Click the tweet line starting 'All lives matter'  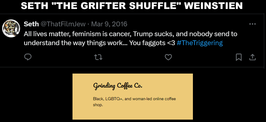tap(131, 34)
